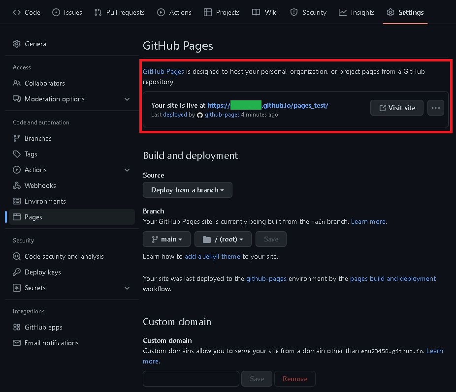Click the Visit site button
456x392 pixels.
pyautogui.click(x=397, y=108)
